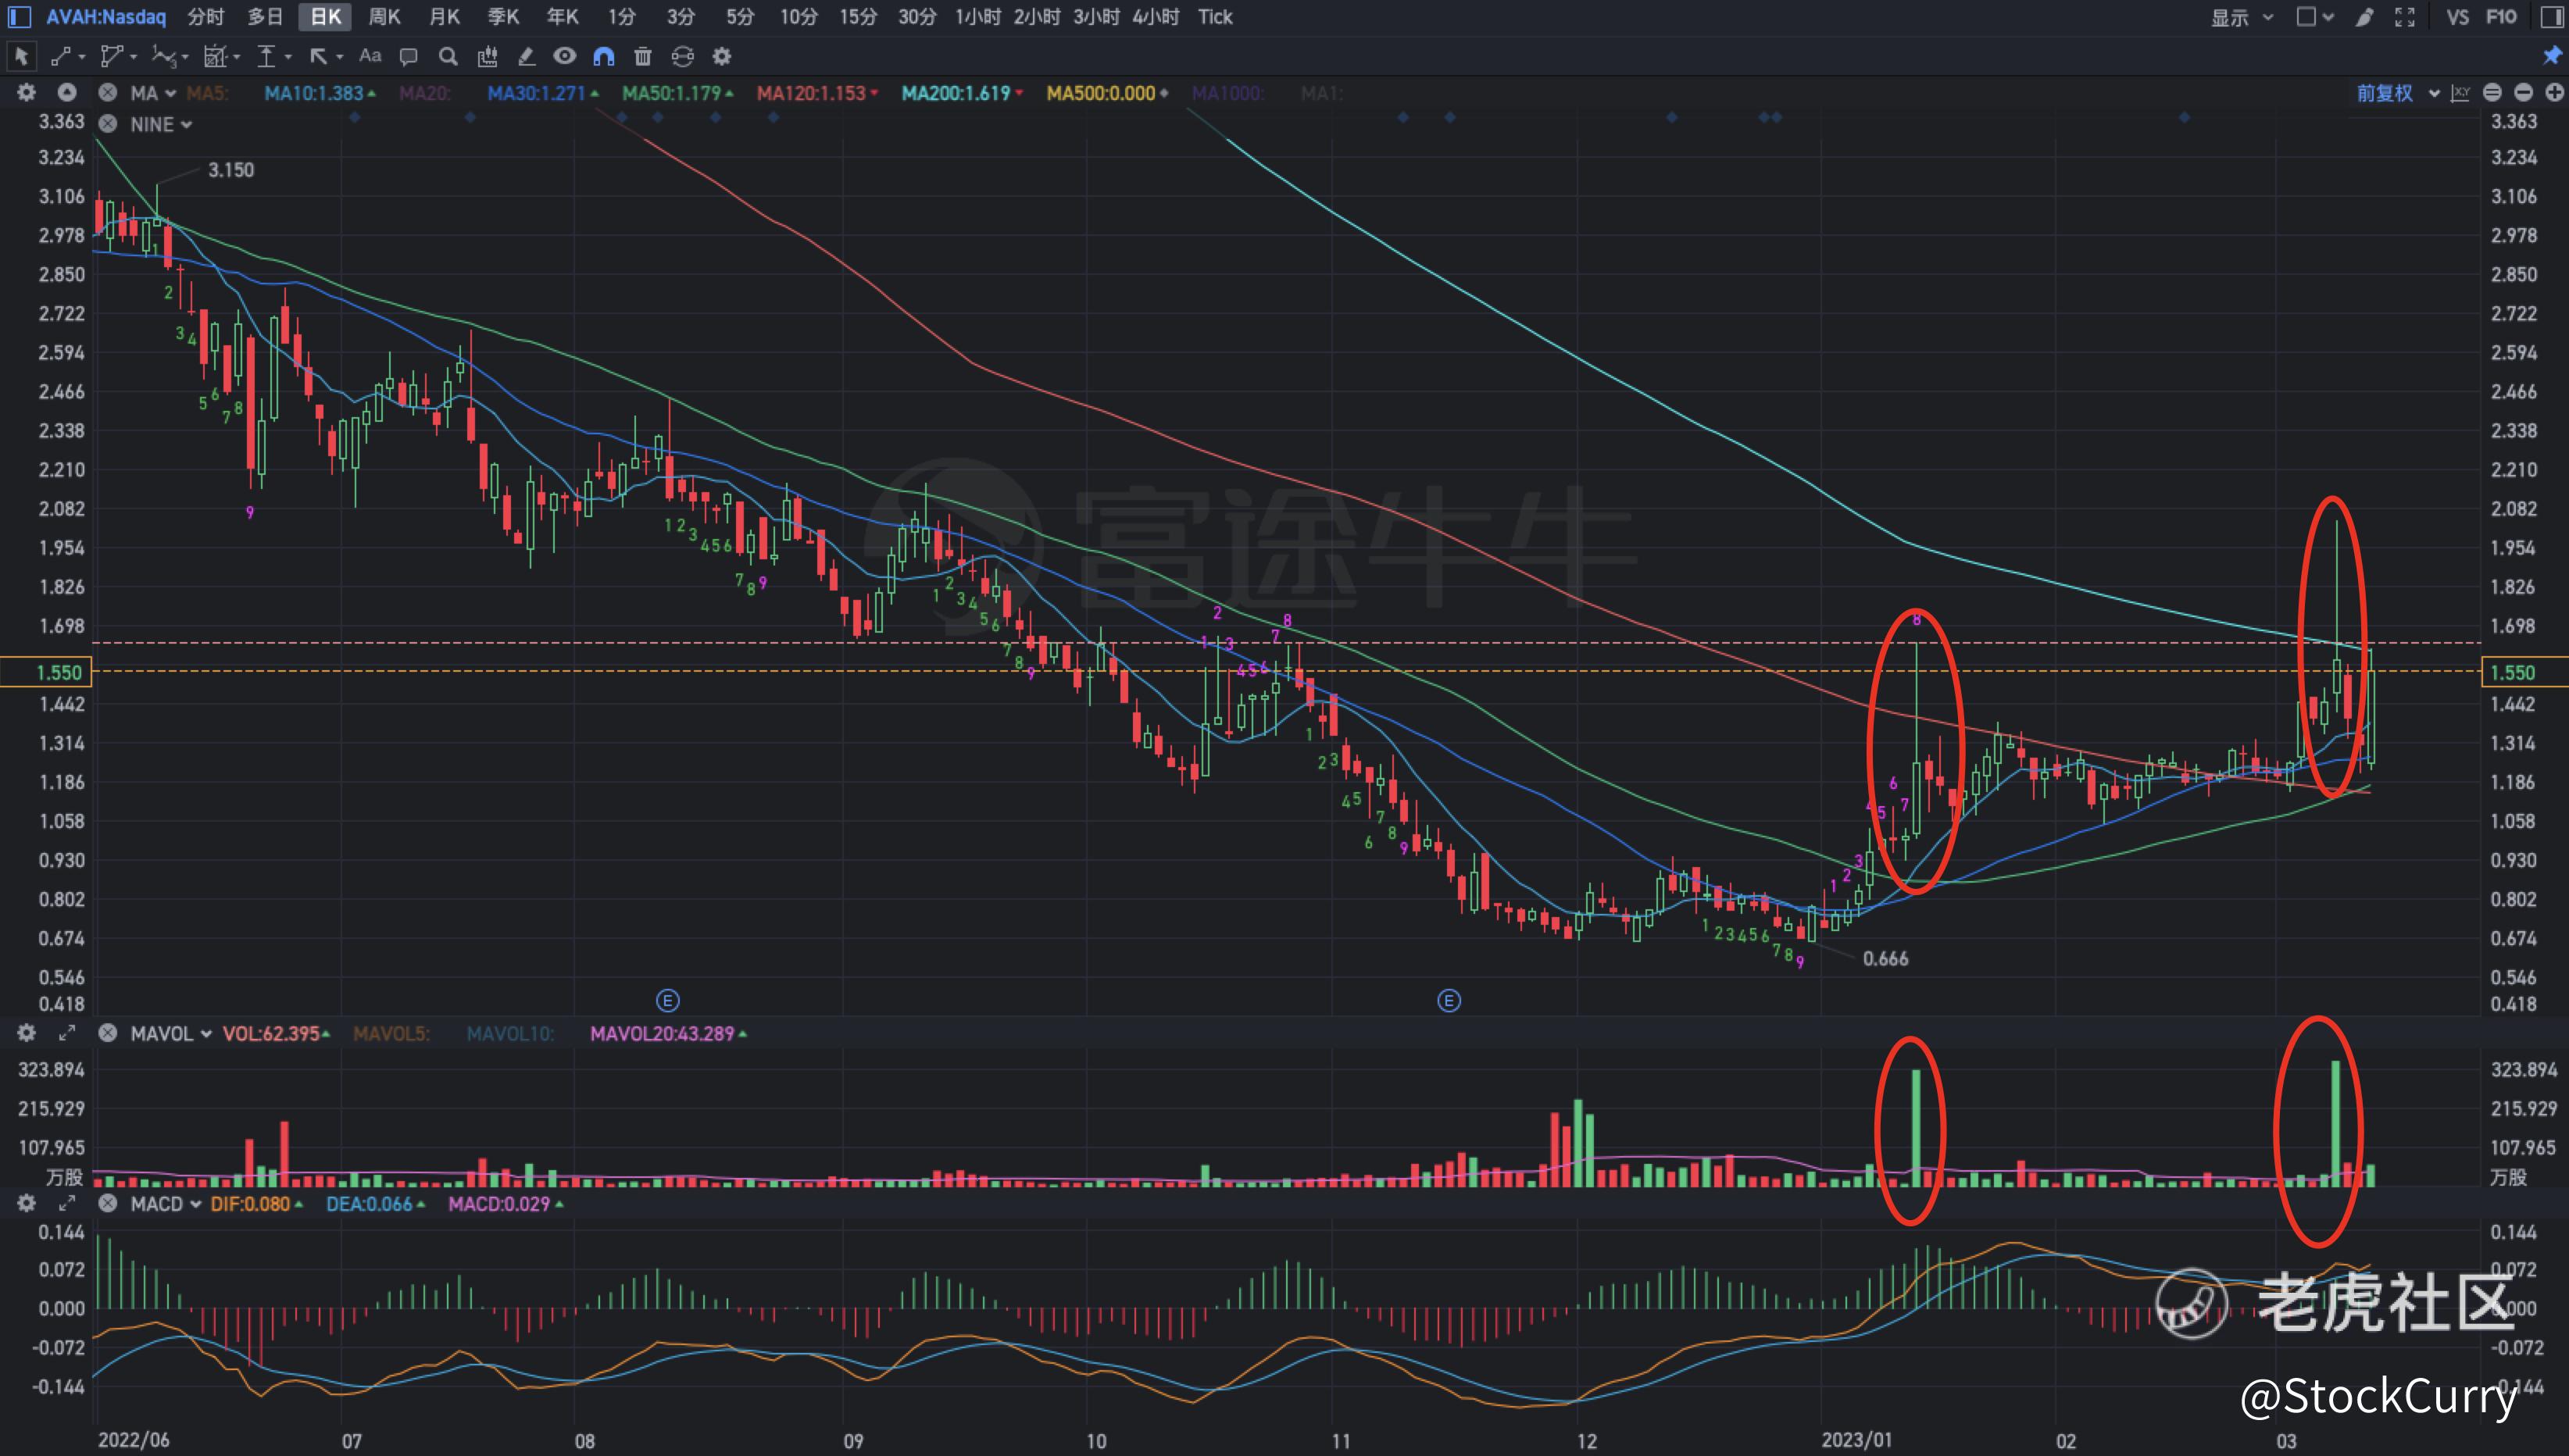Screen dimensions: 2569x1456
Task: Click the magnifier zoom tool
Action: pyautogui.click(x=448, y=56)
